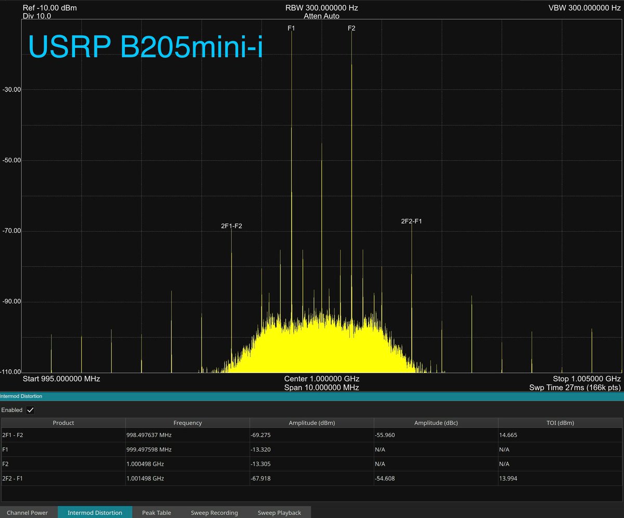Click the Intermod Distortion panel title bar
Screen dimensions: 624x518
312,396
